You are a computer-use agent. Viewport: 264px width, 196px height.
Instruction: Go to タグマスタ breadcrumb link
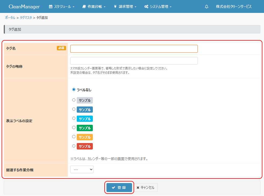click(x=26, y=18)
